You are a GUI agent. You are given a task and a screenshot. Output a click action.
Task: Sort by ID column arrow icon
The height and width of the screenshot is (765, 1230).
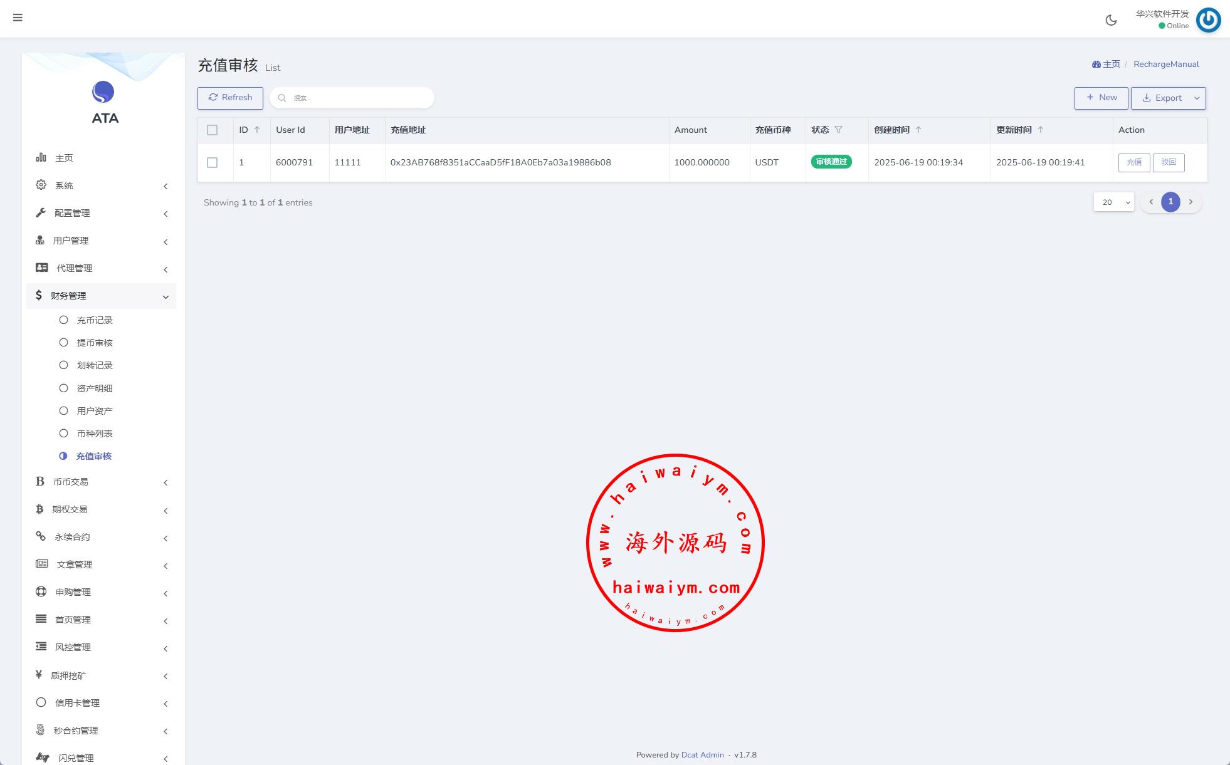tap(257, 130)
